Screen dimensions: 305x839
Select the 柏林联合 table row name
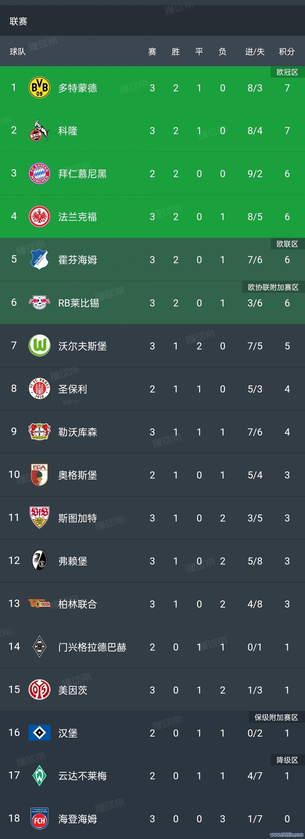[x=77, y=604]
